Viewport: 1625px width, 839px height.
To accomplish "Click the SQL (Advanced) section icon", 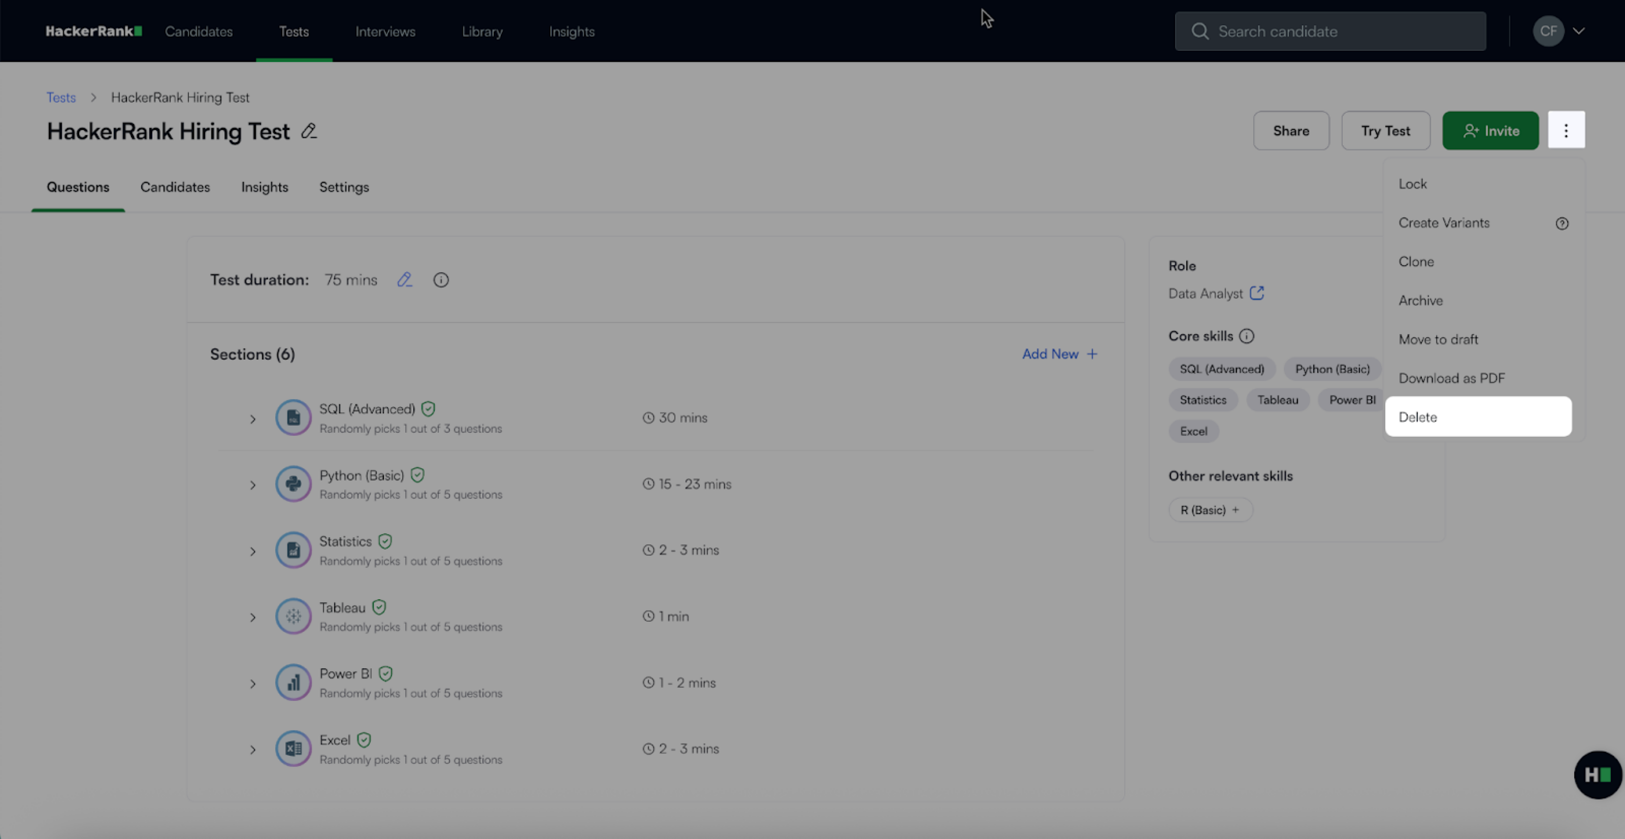I will click(x=294, y=417).
